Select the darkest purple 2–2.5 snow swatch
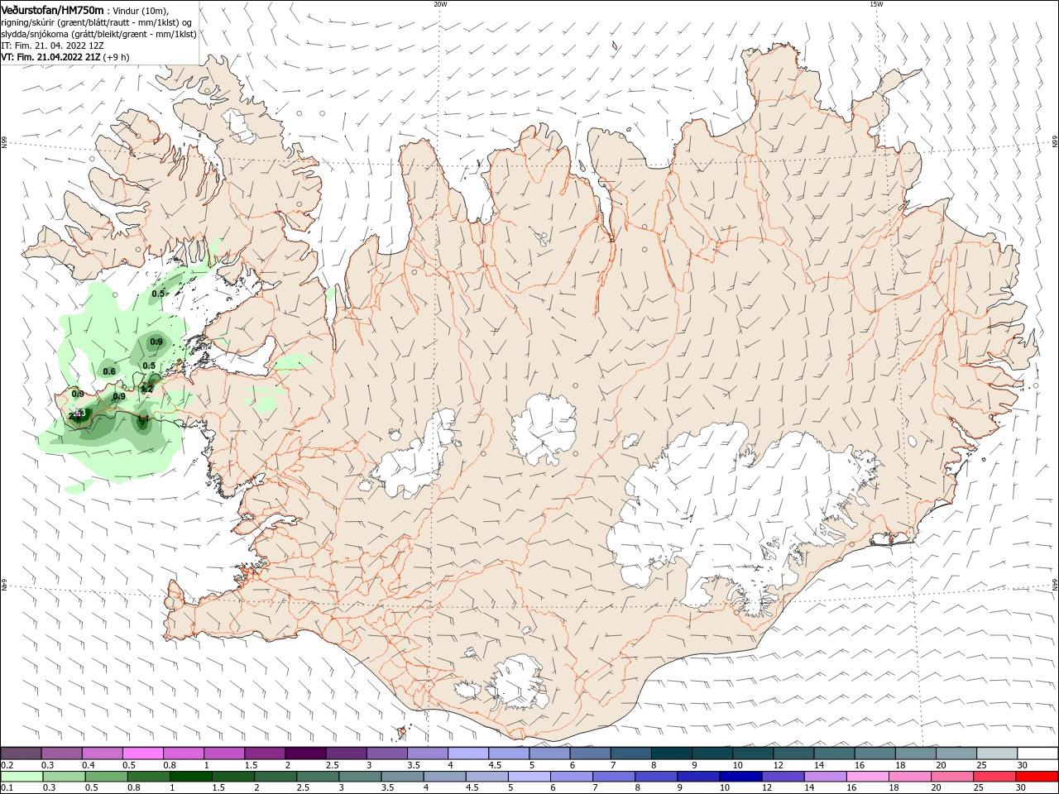 (x=305, y=753)
